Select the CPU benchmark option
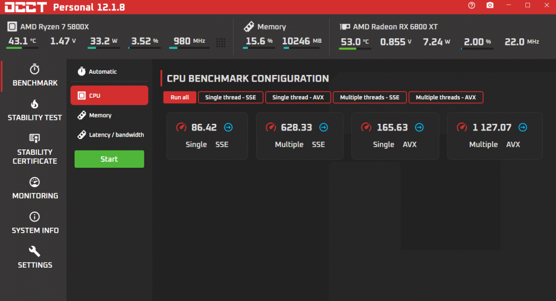Screen dimensions: 556x301 [x=109, y=96]
